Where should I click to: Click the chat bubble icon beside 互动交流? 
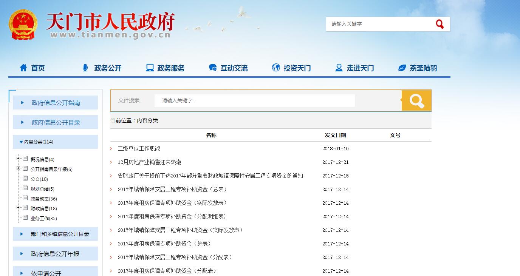click(x=213, y=68)
